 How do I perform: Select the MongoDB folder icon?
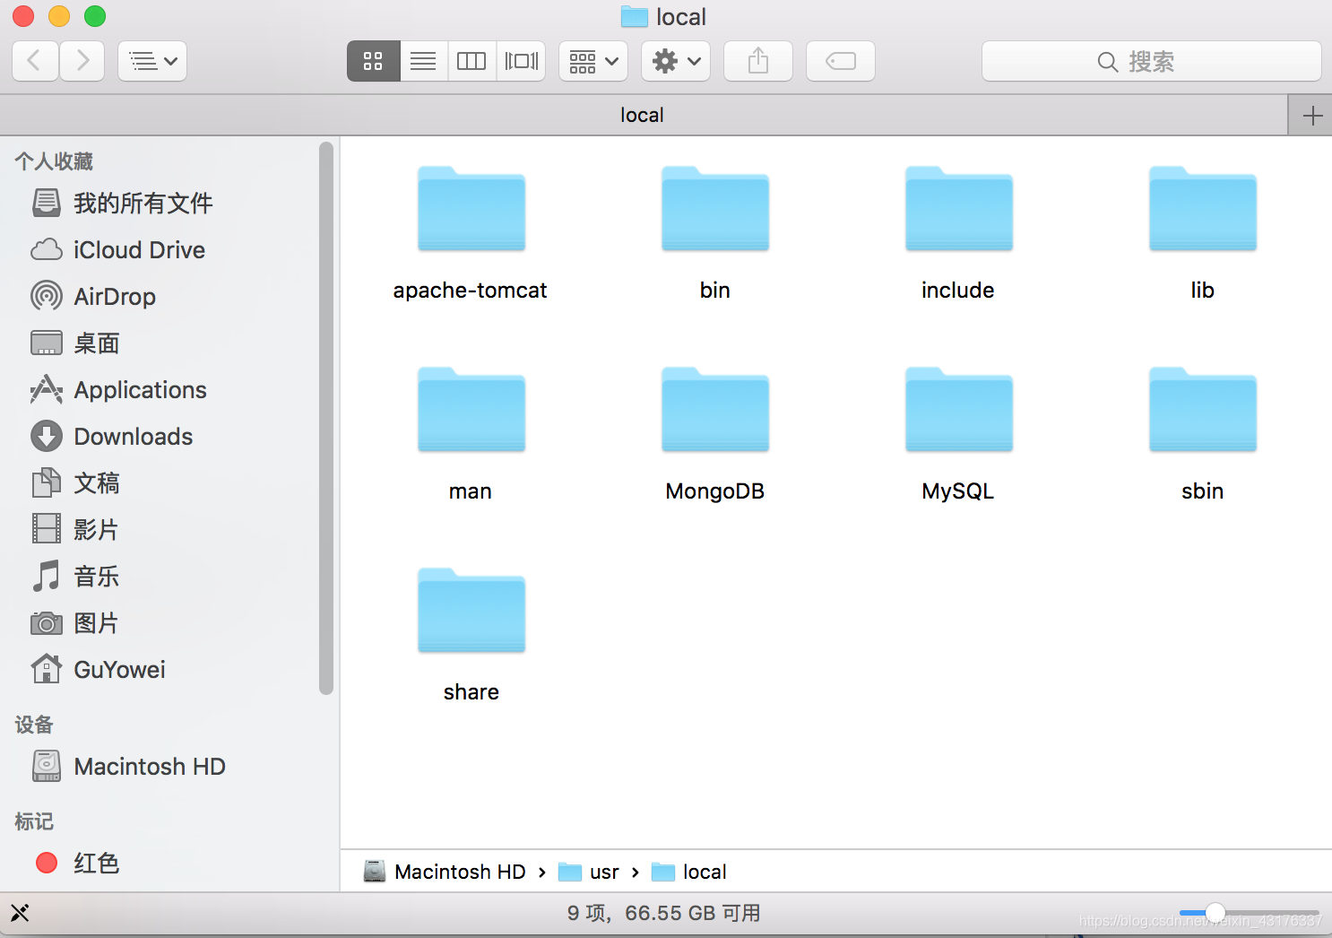click(x=715, y=410)
